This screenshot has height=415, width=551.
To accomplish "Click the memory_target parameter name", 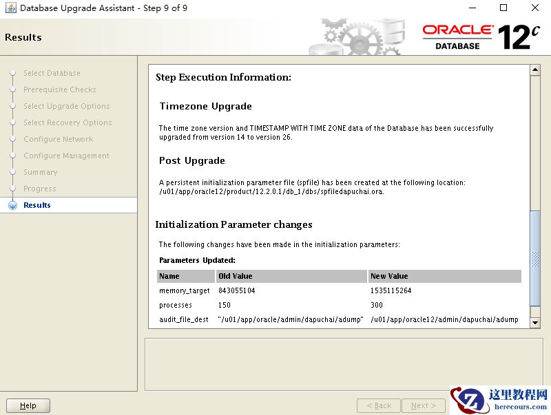I will 184,290.
